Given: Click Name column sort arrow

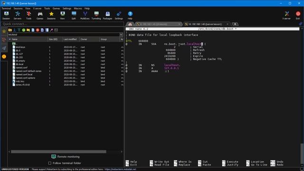Looking at the screenshot, I should click(x=9, y=39).
